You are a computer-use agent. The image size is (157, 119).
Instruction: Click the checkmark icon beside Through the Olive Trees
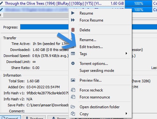[1, 3]
